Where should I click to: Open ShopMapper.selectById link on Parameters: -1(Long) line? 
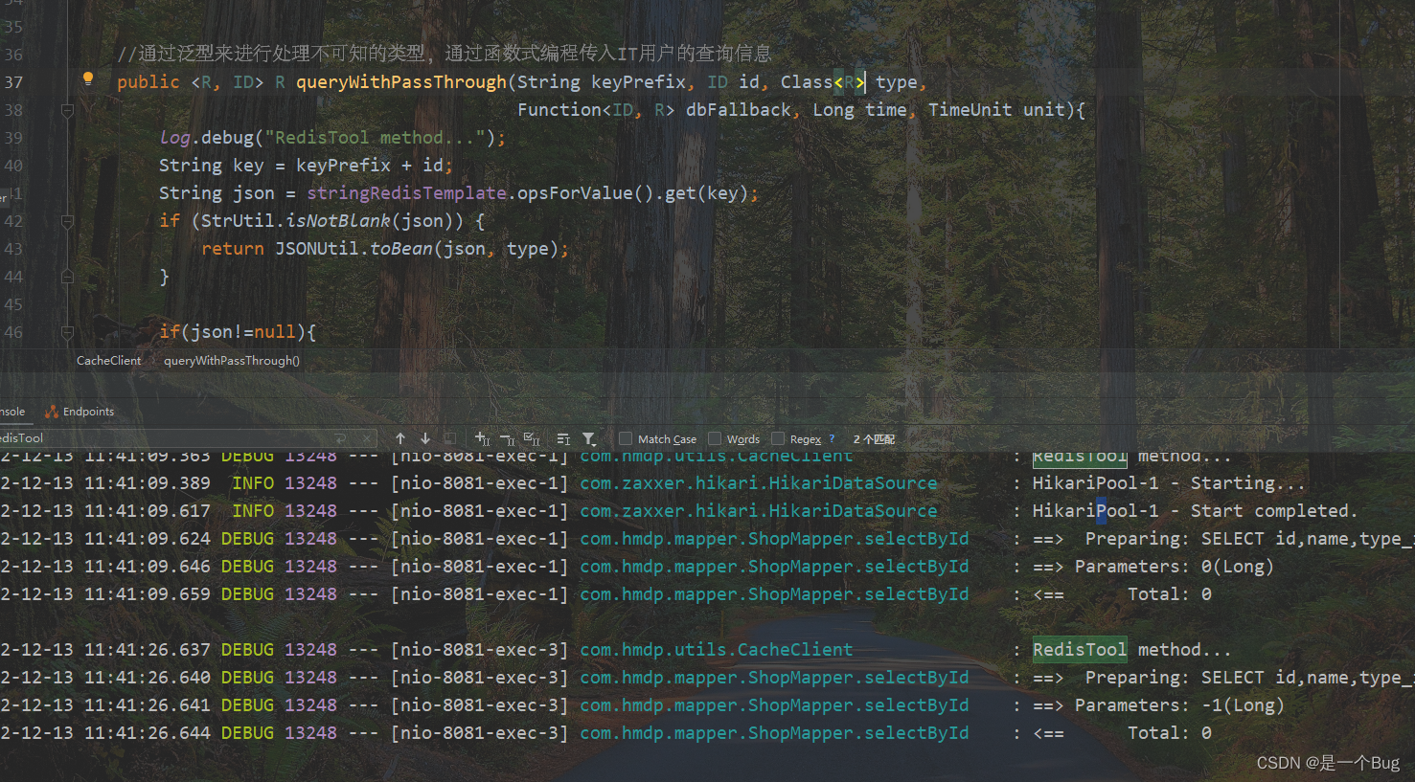pos(774,705)
